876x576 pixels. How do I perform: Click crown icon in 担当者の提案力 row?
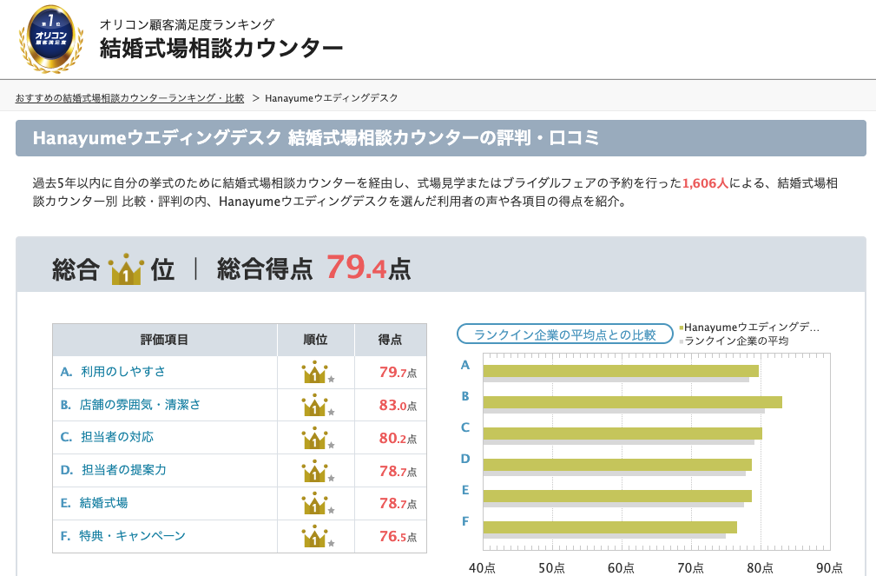pyautogui.click(x=314, y=471)
